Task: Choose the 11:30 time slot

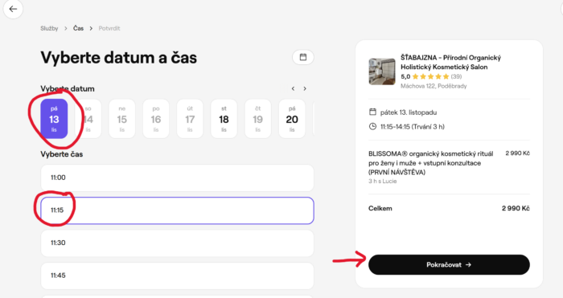Action: pyautogui.click(x=178, y=243)
